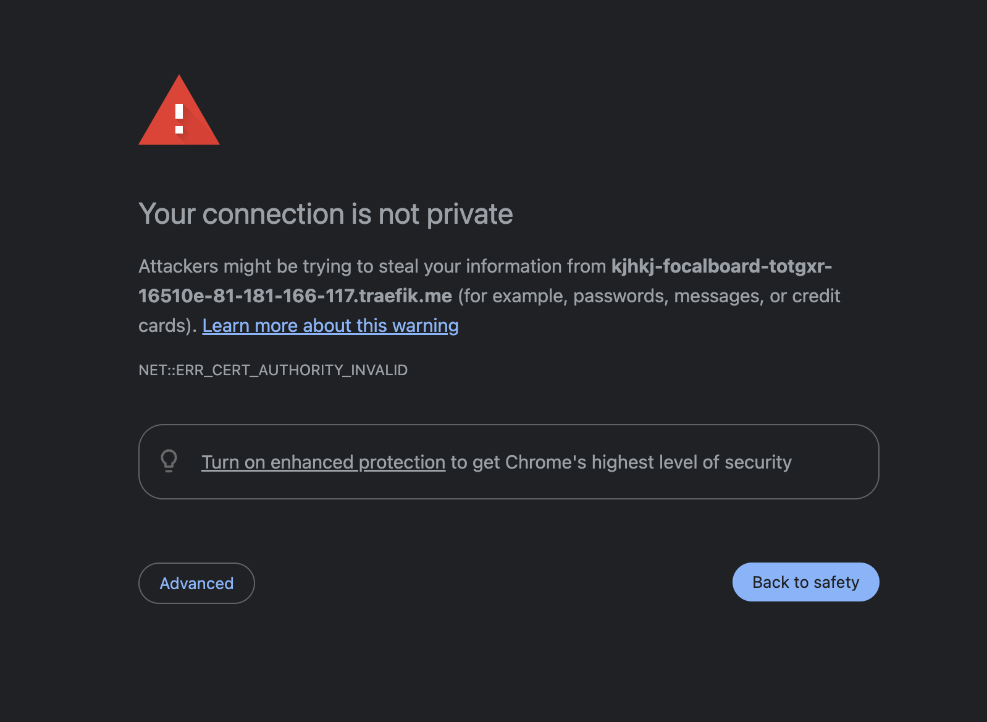
Task: Open the Learn more about this warning link
Action: pyautogui.click(x=330, y=326)
